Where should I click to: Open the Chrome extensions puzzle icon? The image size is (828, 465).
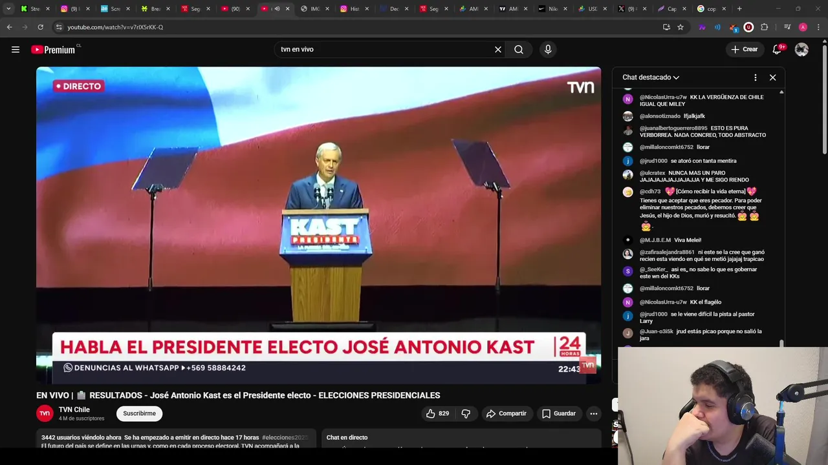[765, 27]
